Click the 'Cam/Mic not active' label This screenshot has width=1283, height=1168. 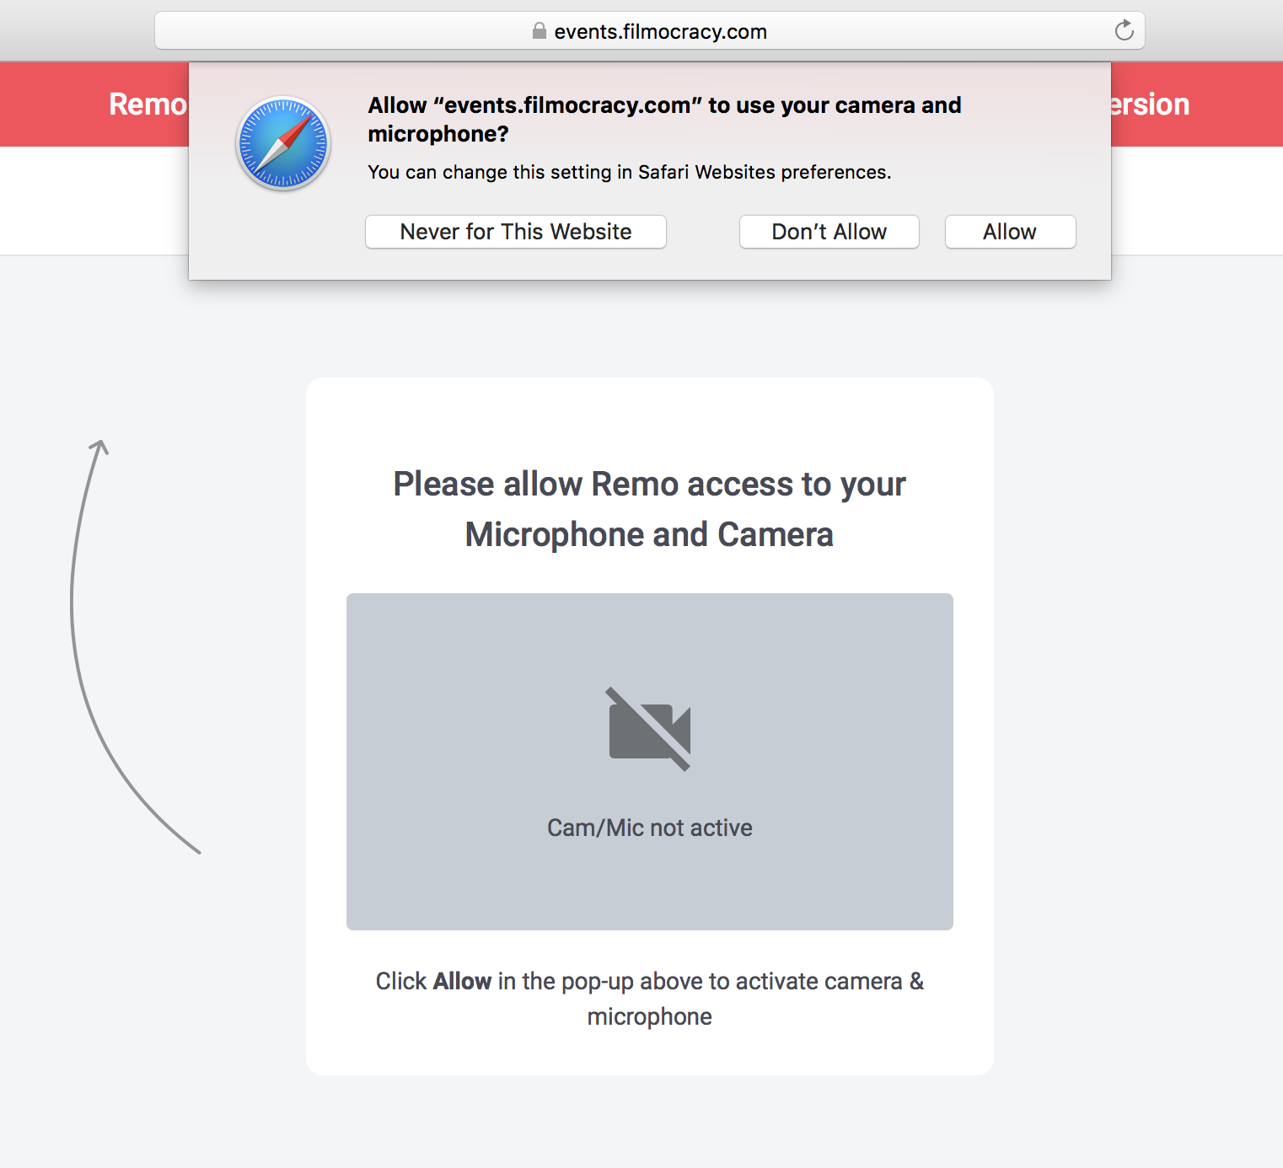pyautogui.click(x=649, y=828)
